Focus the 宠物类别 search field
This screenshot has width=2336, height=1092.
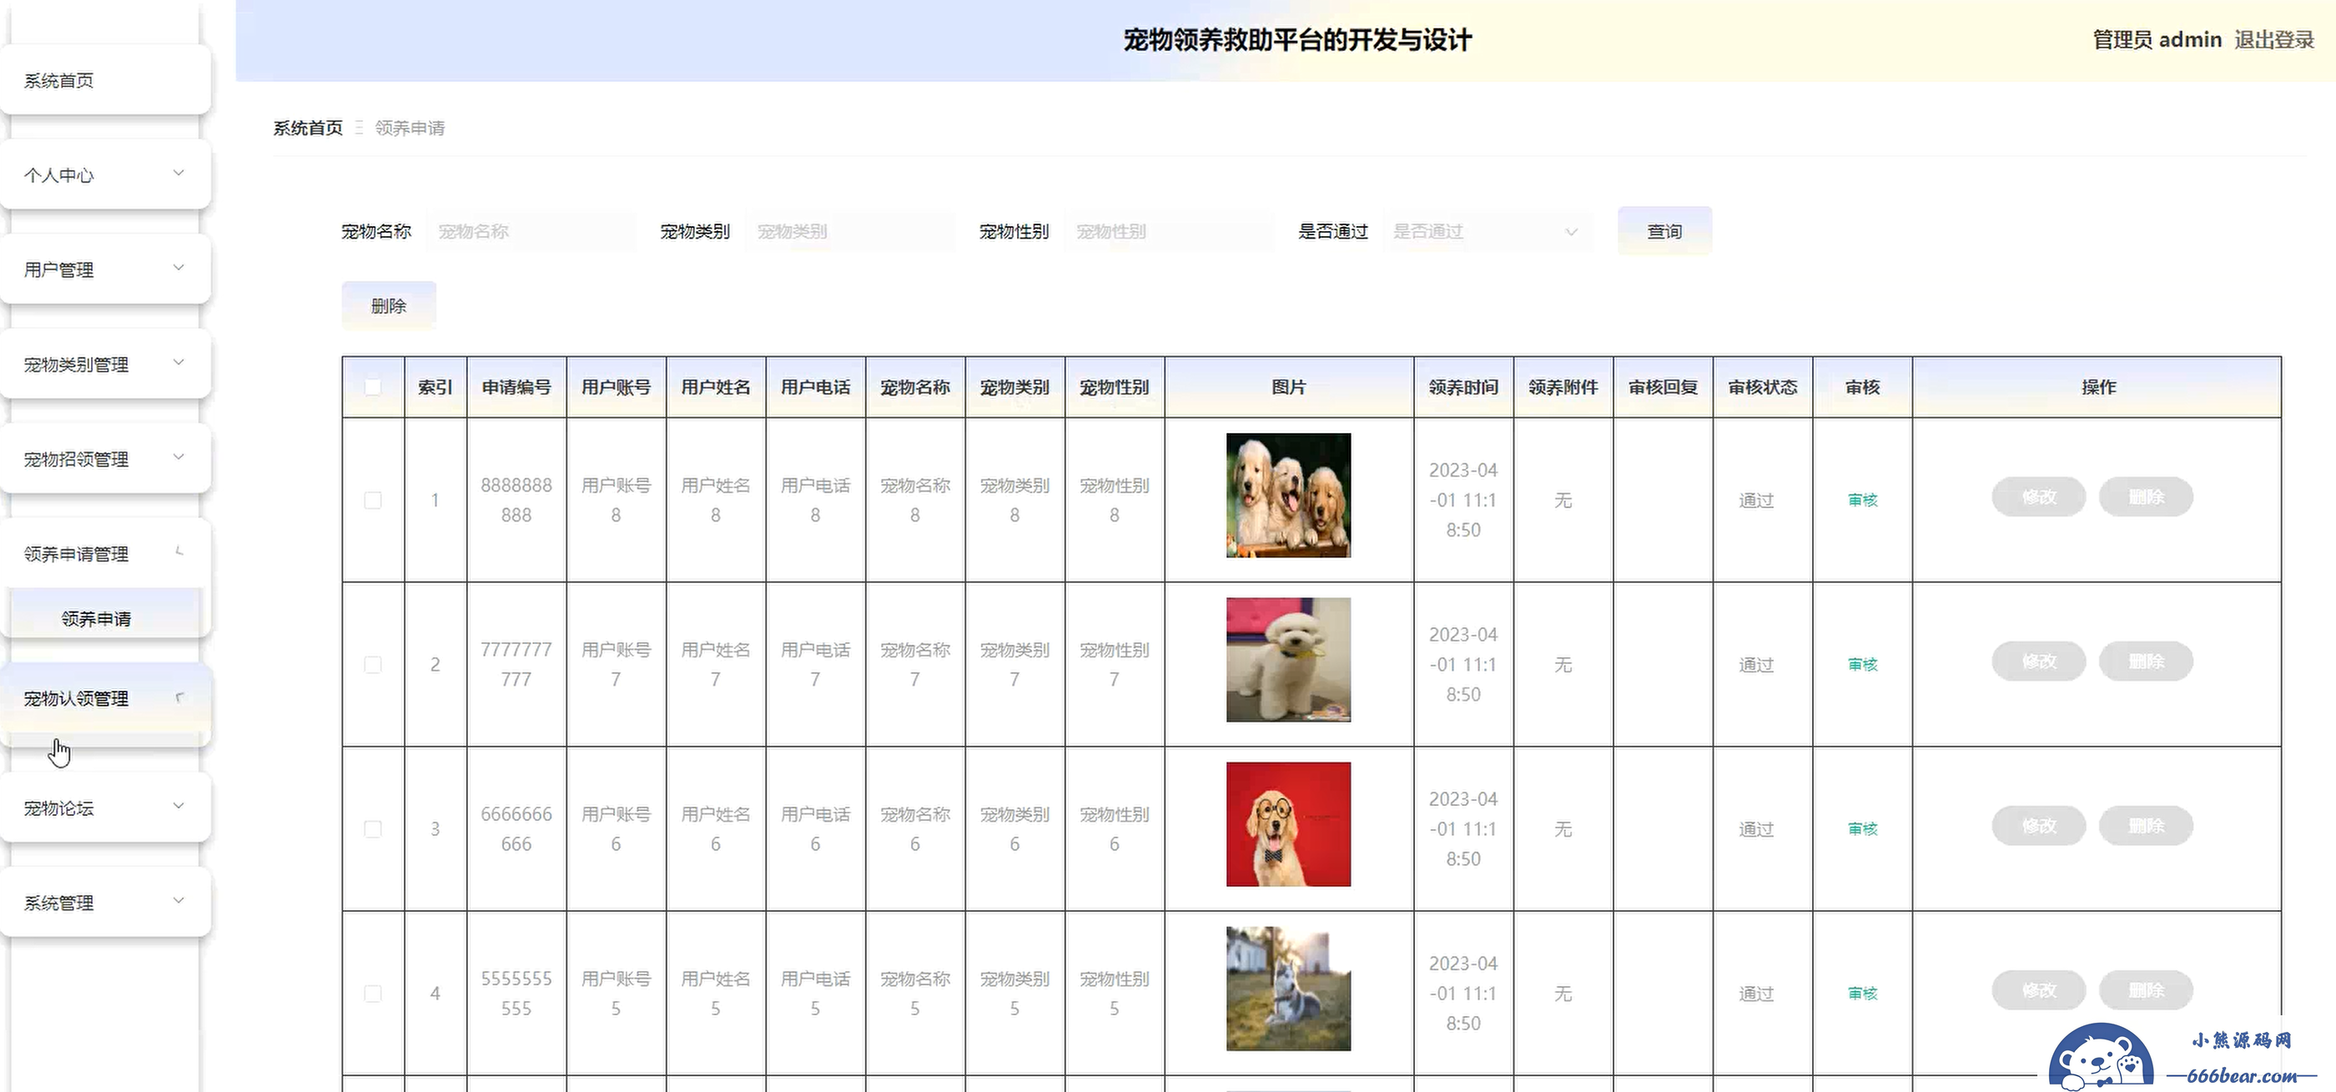click(x=851, y=231)
